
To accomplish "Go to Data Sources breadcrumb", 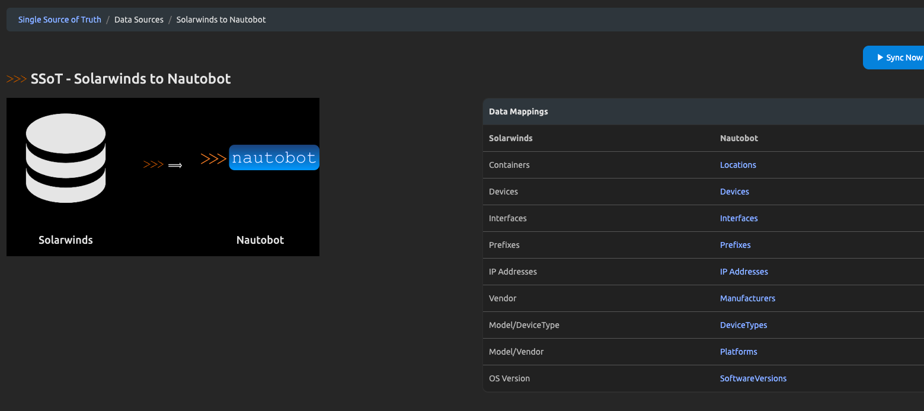I will 139,20.
